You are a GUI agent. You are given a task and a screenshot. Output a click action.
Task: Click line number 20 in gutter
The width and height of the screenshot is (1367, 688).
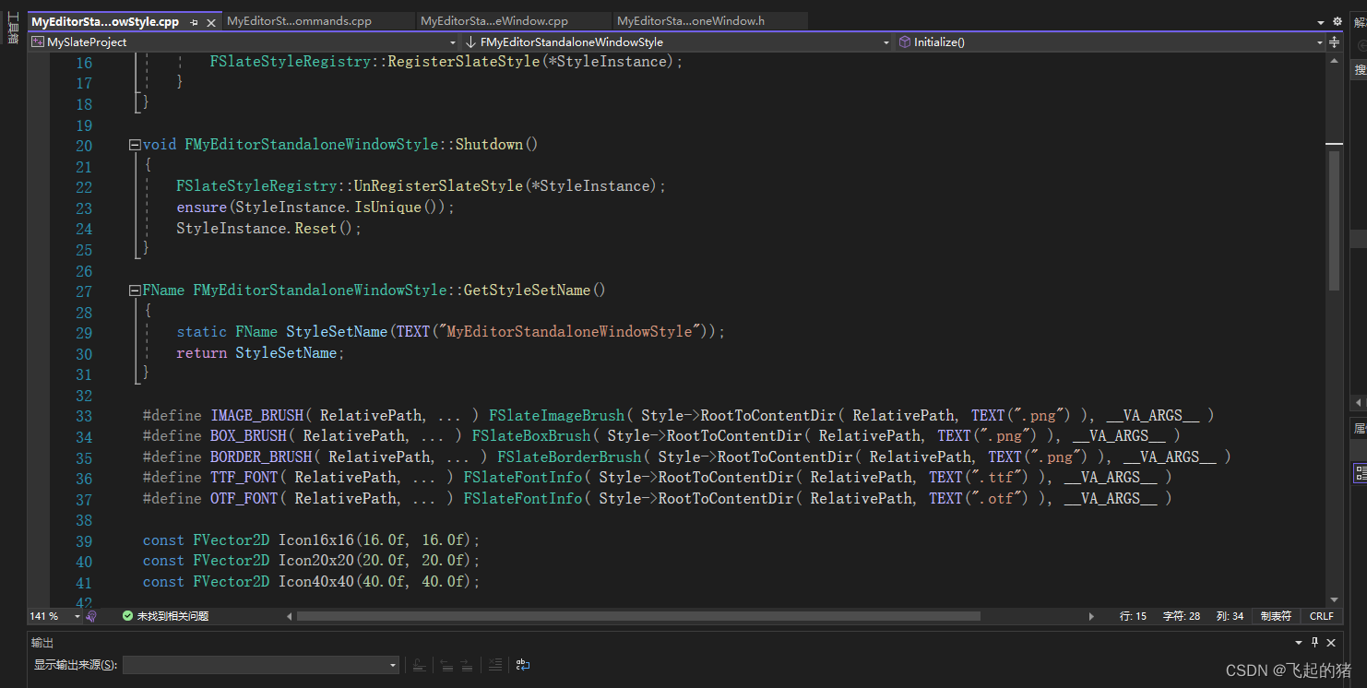[x=84, y=146]
